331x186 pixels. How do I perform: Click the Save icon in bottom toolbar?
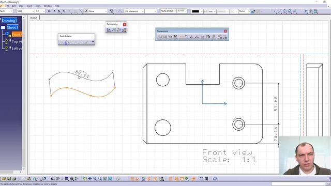pyautogui.click(x=9, y=179)
